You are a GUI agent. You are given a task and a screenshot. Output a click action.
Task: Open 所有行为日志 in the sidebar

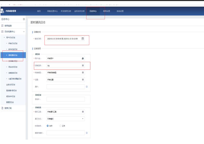point(13,43)
